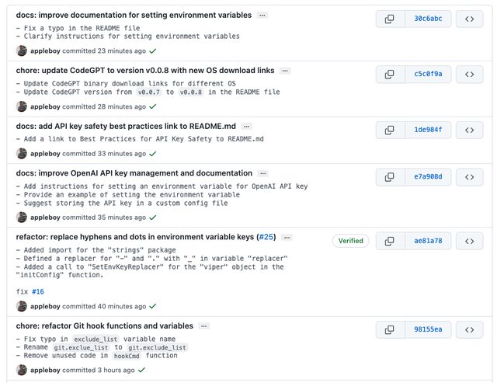Copy full SHA for commit 98155ea
The width and height of the screenshot is (497, 383).
(x=390, y=329)
